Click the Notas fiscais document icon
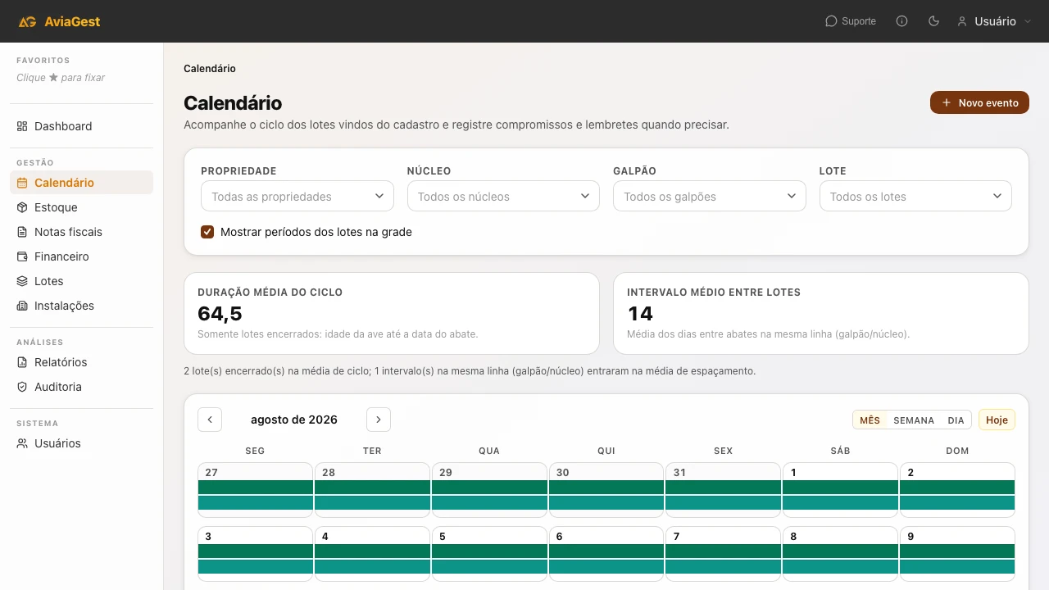 [22, 232]
